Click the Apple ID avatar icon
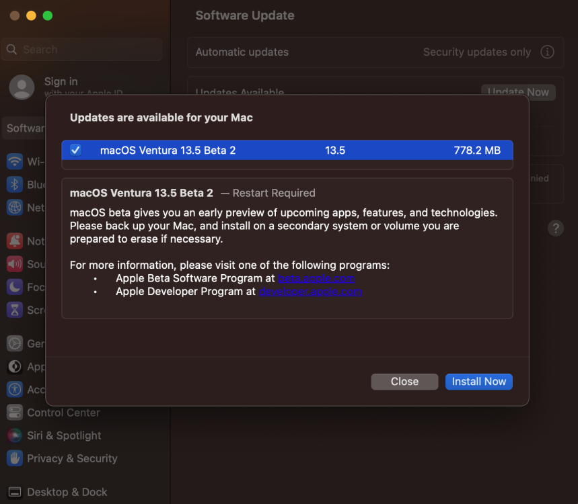This screenshot has height=504, width=578. coord(22,87)
